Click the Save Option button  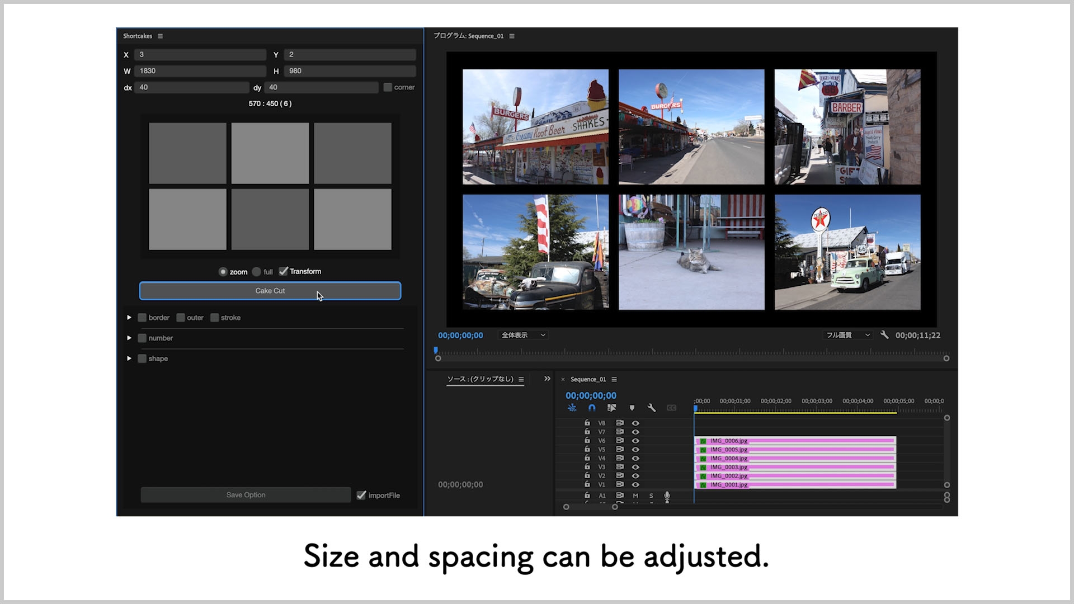pyautogui.click(x=246, y=495)
